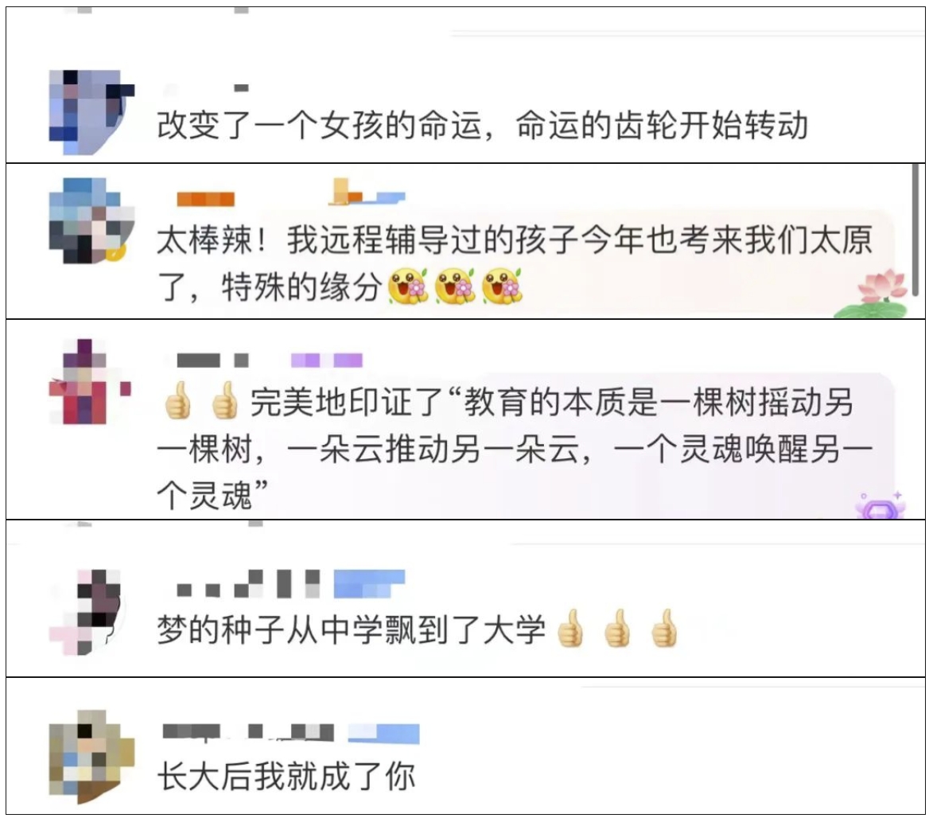The image size is (929, 818).
Task: Click blue badge above '长大后我就成了你' comment
Action: click(383, 734)
